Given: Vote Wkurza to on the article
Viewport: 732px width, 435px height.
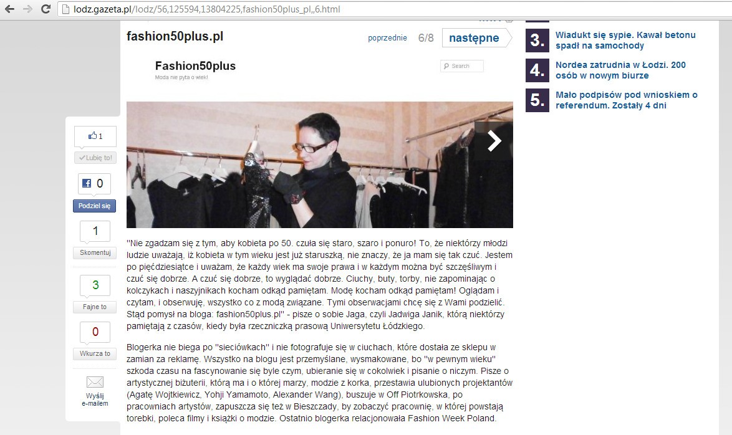Looking at the screenshot, I should click(95, 353).
